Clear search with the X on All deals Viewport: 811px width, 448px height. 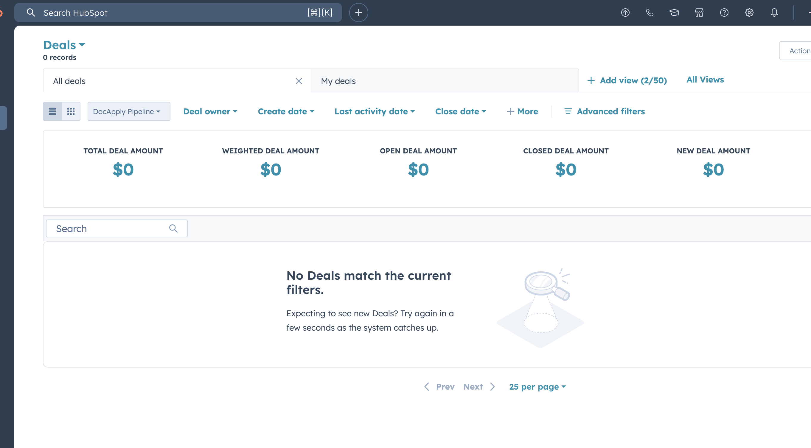(x=299, y=81)
